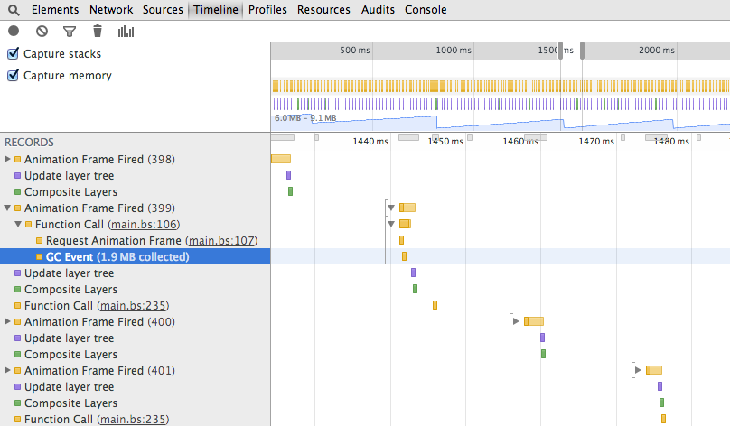Select GC Event (1.9 MB collected) row
This screenshot has height=426, width=730.
117,257
